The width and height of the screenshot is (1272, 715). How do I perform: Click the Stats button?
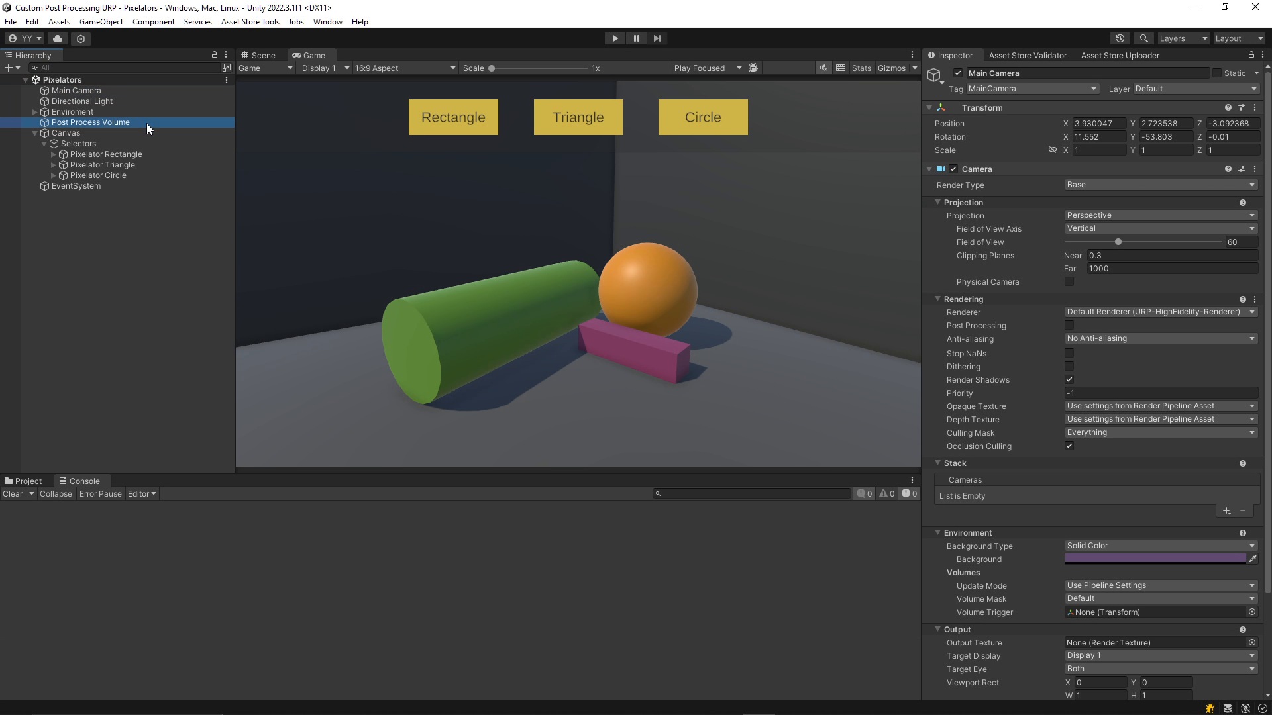coord(861,68)
